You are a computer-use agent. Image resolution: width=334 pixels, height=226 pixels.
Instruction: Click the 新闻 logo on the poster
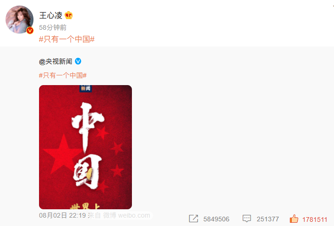85,88
